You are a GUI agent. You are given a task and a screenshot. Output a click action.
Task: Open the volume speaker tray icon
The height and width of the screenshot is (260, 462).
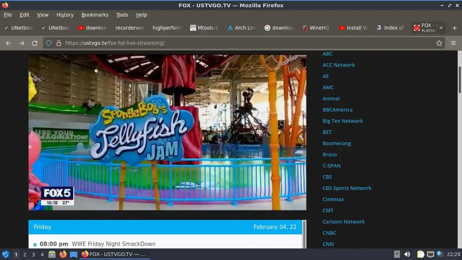click(x=407, y=254)
